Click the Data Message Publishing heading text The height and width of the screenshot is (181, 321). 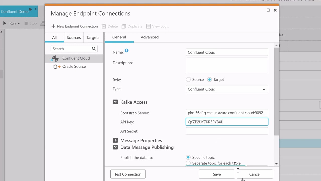click(x=147, y=147)
